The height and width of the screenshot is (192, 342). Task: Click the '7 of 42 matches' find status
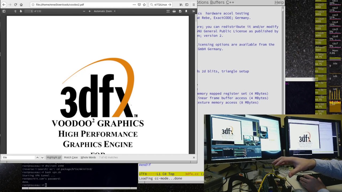click(x=108, y=157)
